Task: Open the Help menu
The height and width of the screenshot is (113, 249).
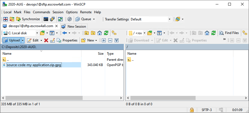Action: pos(97,12)
